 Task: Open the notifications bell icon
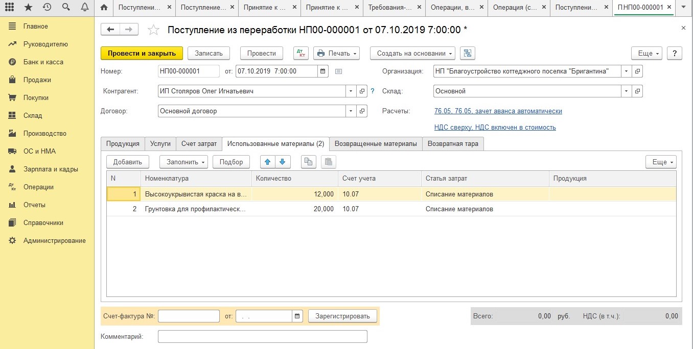point(84,7)
